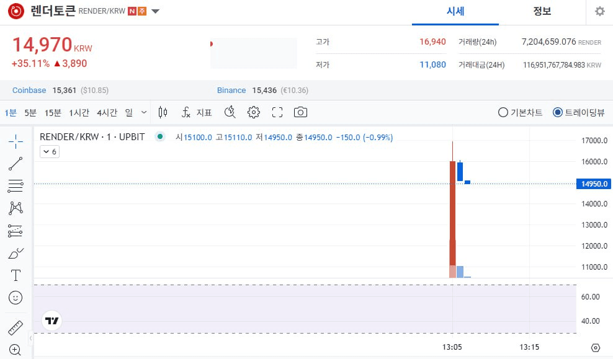
Task: Click the 14950.0 current price label
Action: 594,184
